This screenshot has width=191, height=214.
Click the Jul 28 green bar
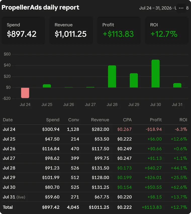pos(112,77)
